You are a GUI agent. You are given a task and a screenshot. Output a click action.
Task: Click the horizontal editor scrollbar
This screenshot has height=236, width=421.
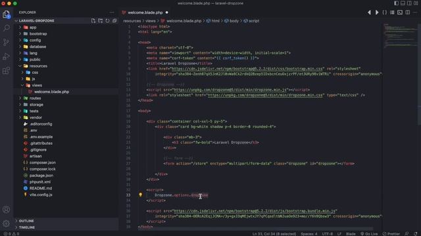(x=255, y=229)
